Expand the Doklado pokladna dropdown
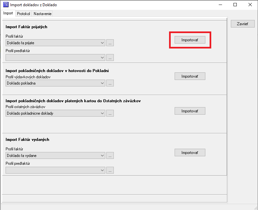 click(55, 83)
